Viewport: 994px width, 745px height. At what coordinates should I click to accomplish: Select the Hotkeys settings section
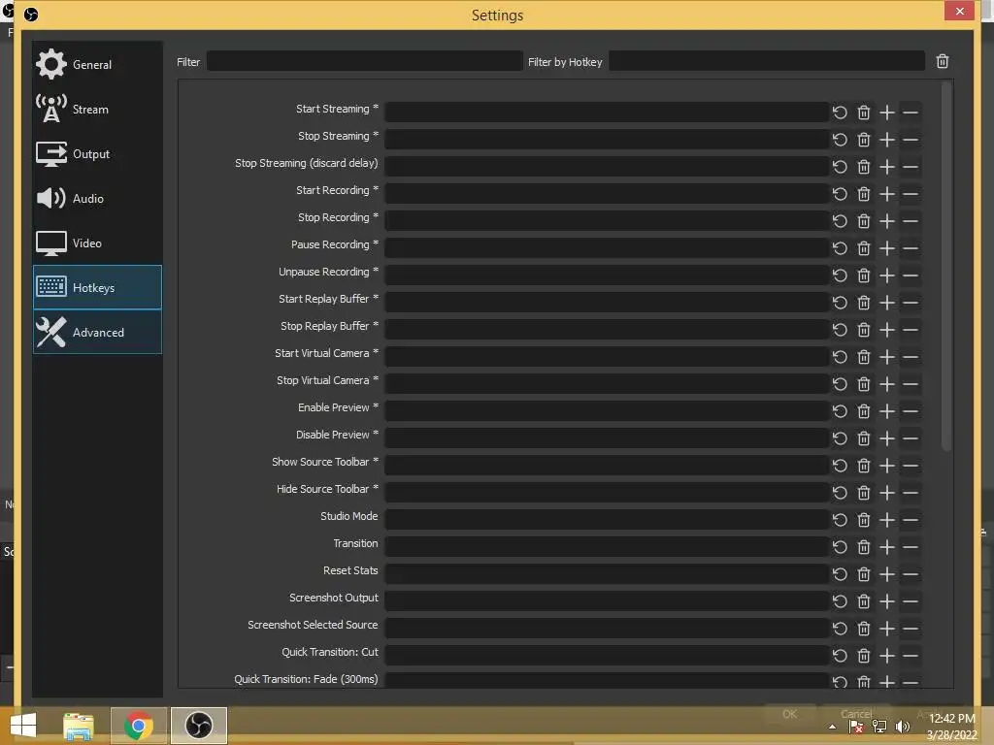[x=97, y=287]
